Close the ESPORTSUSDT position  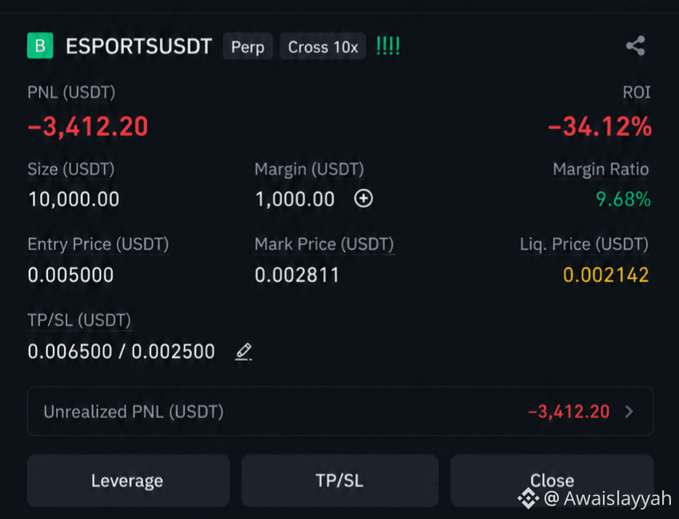[x=552, y=481]
